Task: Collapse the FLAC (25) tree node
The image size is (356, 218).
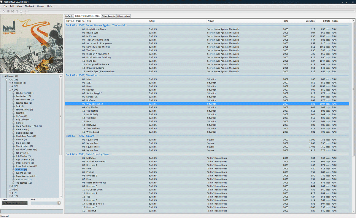Action: [7, 80]
